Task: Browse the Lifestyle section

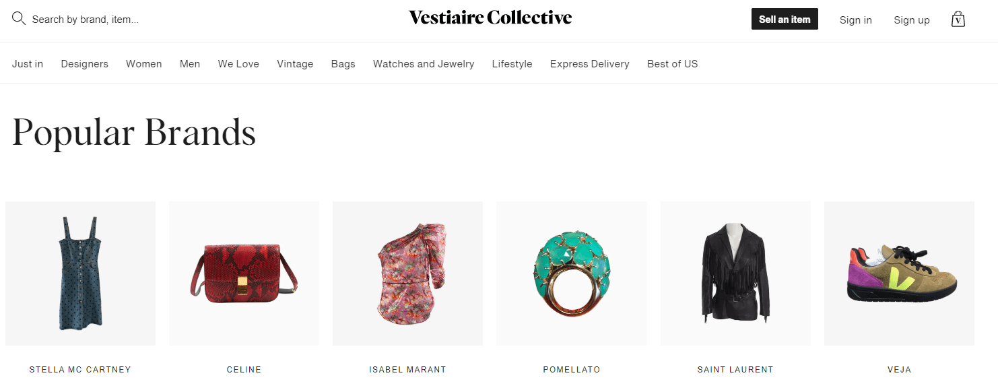Action: pyautogui.click(x=512, y=63)
